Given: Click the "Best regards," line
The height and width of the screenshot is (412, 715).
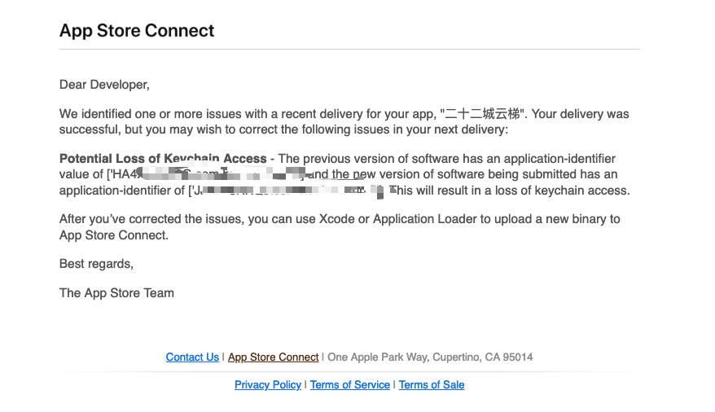Looking at the screenshot, I should (96, 264).
